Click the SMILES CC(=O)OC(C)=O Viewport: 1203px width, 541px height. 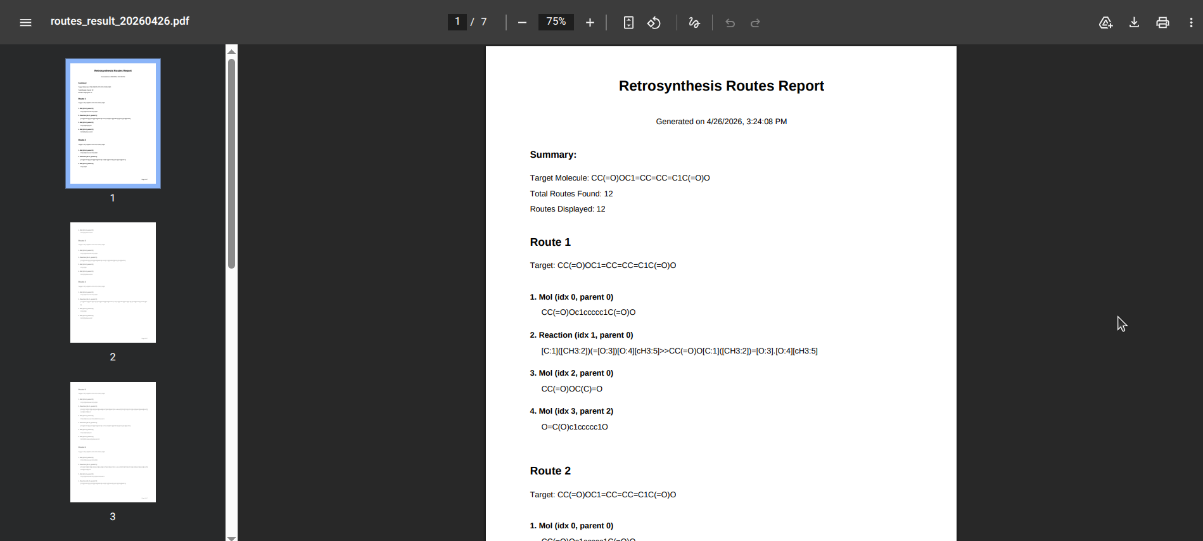572,389
